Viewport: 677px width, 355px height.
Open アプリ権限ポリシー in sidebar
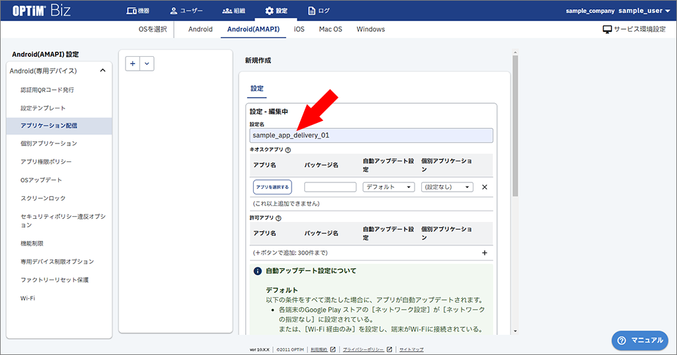[x=46, y=161]
